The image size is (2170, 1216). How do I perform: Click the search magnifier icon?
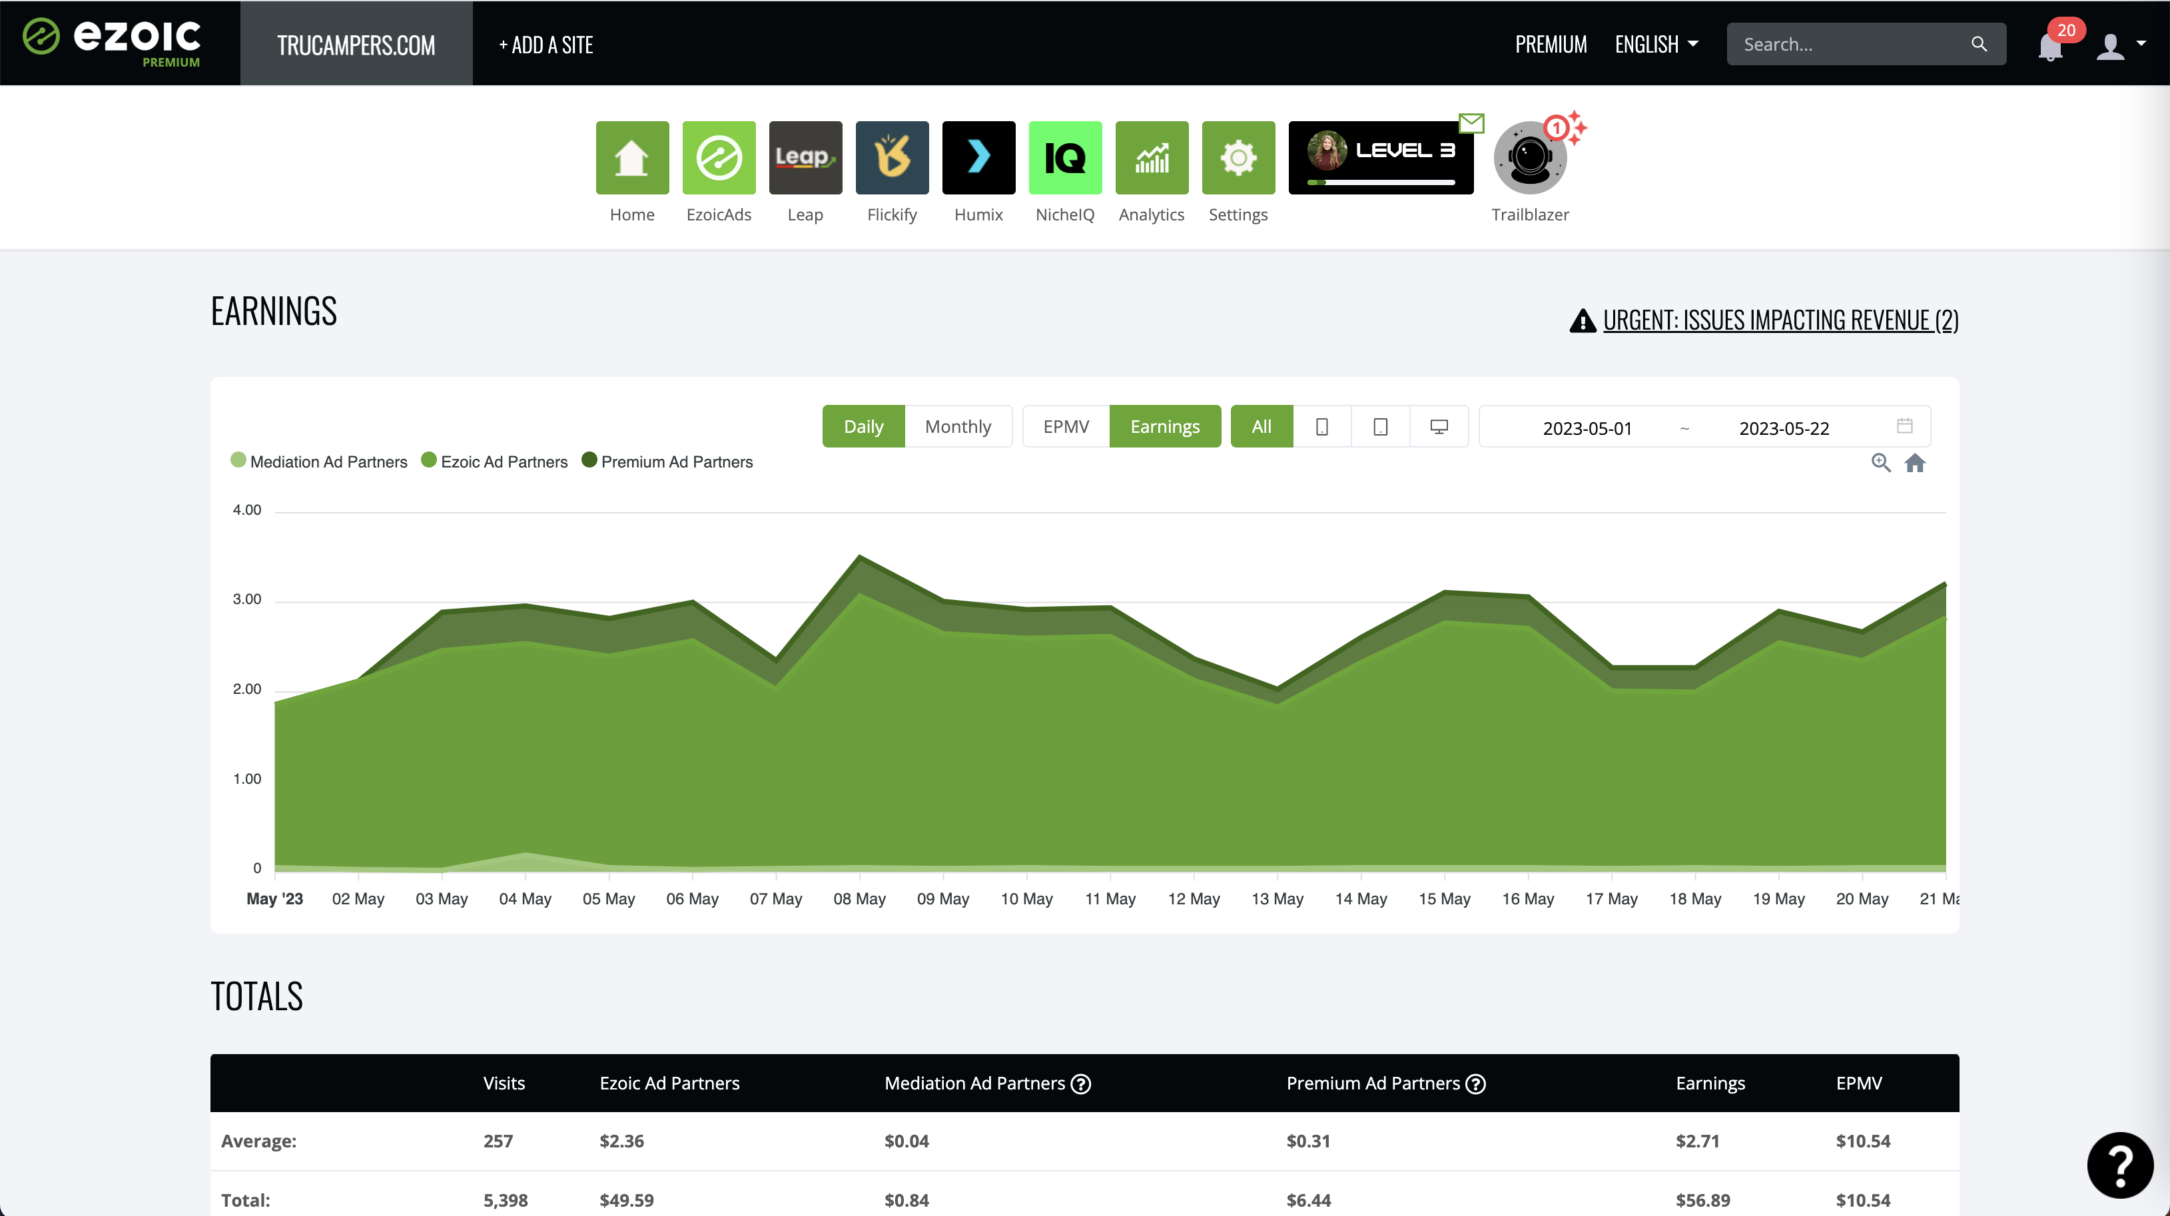pos(1979,44)
